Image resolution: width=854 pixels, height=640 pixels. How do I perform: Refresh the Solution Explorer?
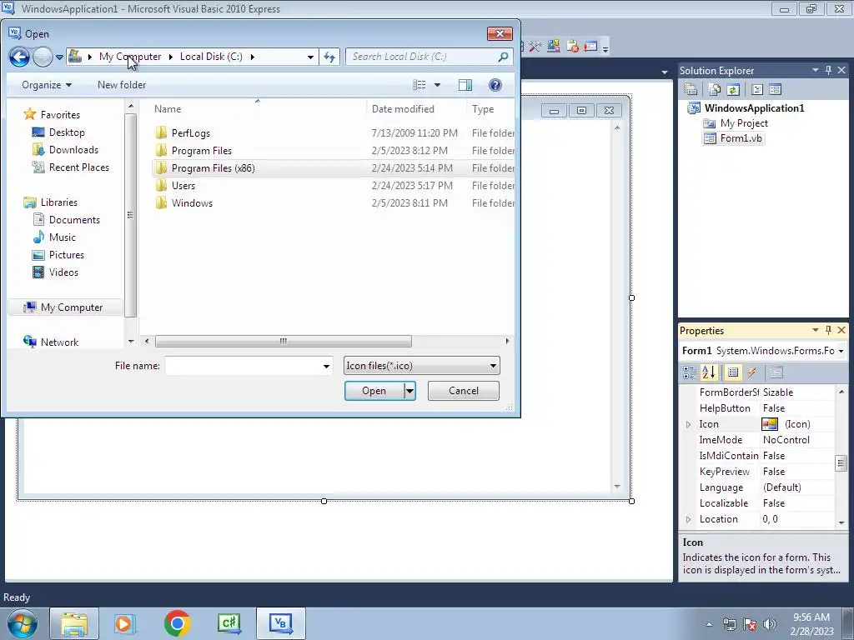click(x=733, y=89)
